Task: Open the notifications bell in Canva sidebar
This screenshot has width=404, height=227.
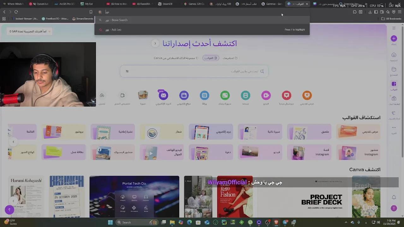Action: click(x=394, y=197)
